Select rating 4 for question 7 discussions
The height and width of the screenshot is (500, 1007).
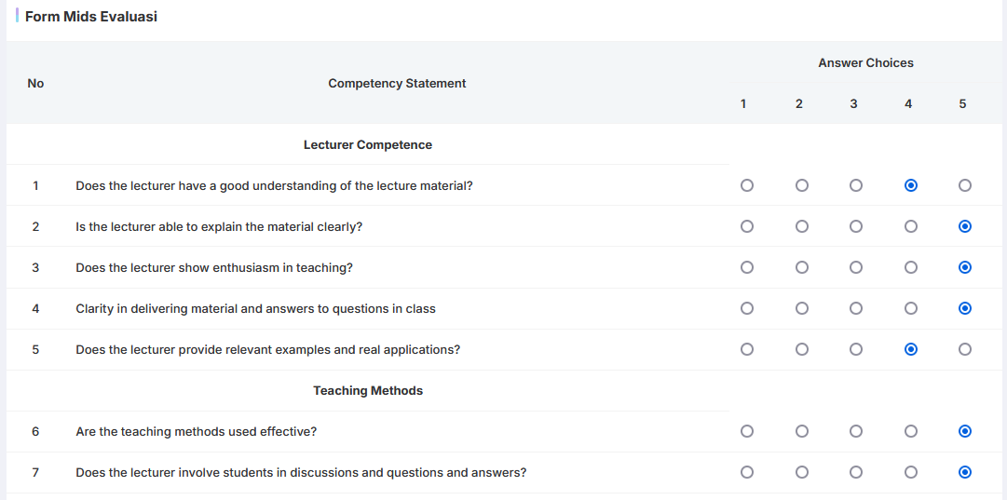[x=910, y=472]
